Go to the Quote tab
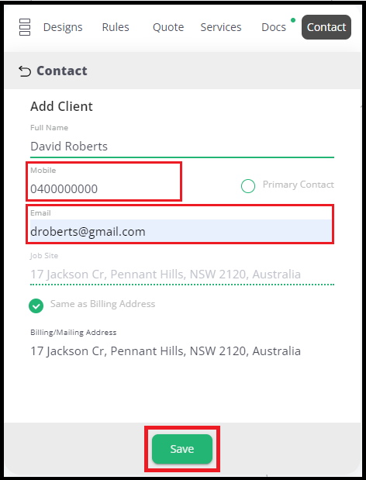This screenshot has width=366, height=480. click(x=168, y=27)
